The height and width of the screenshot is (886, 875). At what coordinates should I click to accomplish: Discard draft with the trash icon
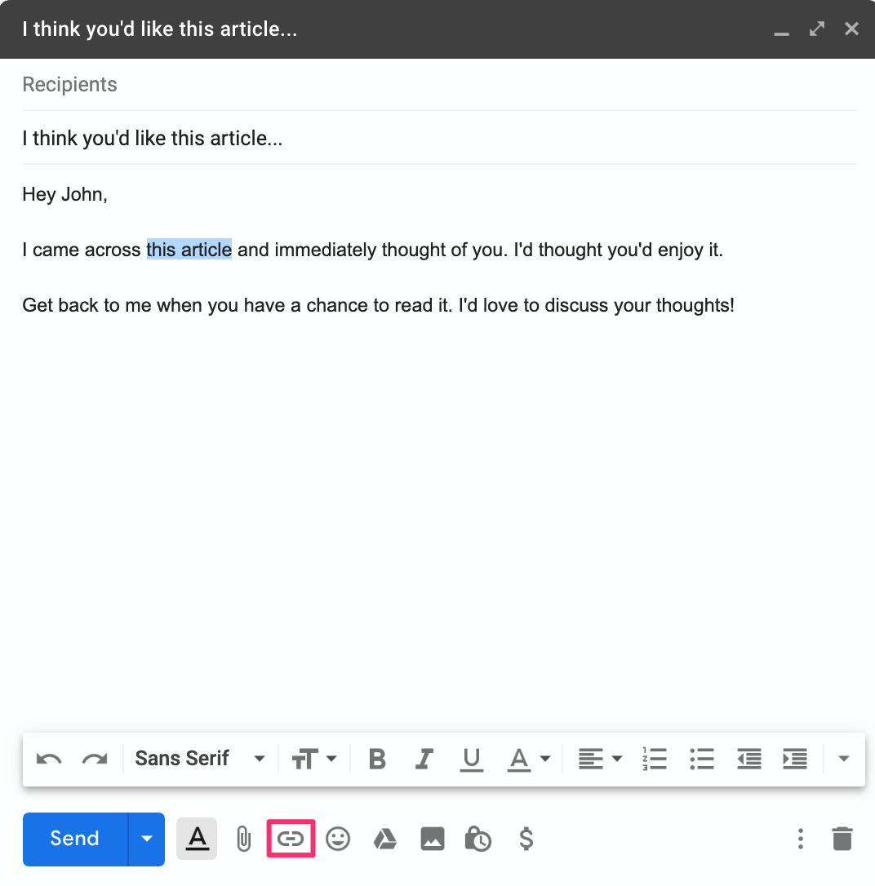842,839
